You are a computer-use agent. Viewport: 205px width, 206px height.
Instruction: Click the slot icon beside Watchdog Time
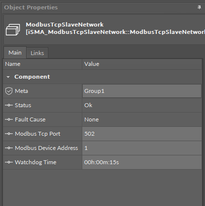[9, 162]
